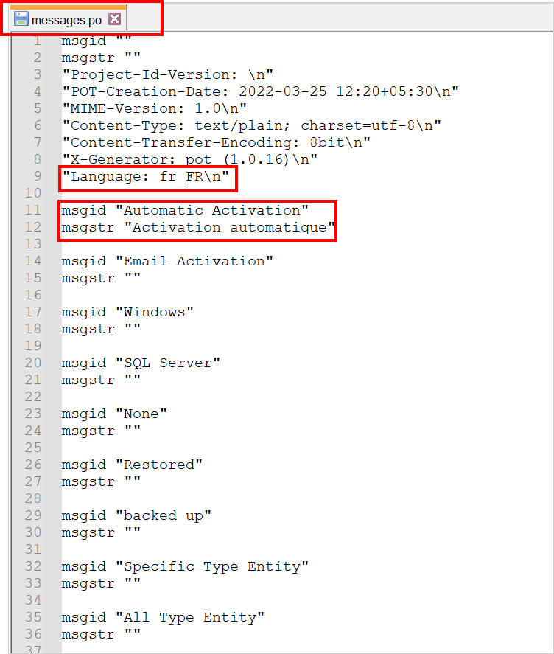This screenshot has width=554, height=654.
Task: Click the msgid "Email Activation" line
Action: [x=167, y=261]
